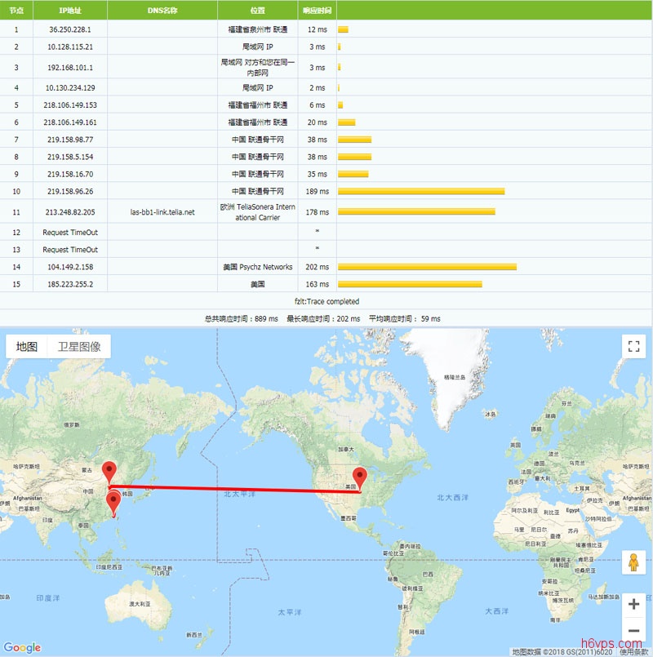Viewport: 653px width, 657px height.
Task: Click DNS name las-bb1-link.telia.net
Action: tap(162, 212)
